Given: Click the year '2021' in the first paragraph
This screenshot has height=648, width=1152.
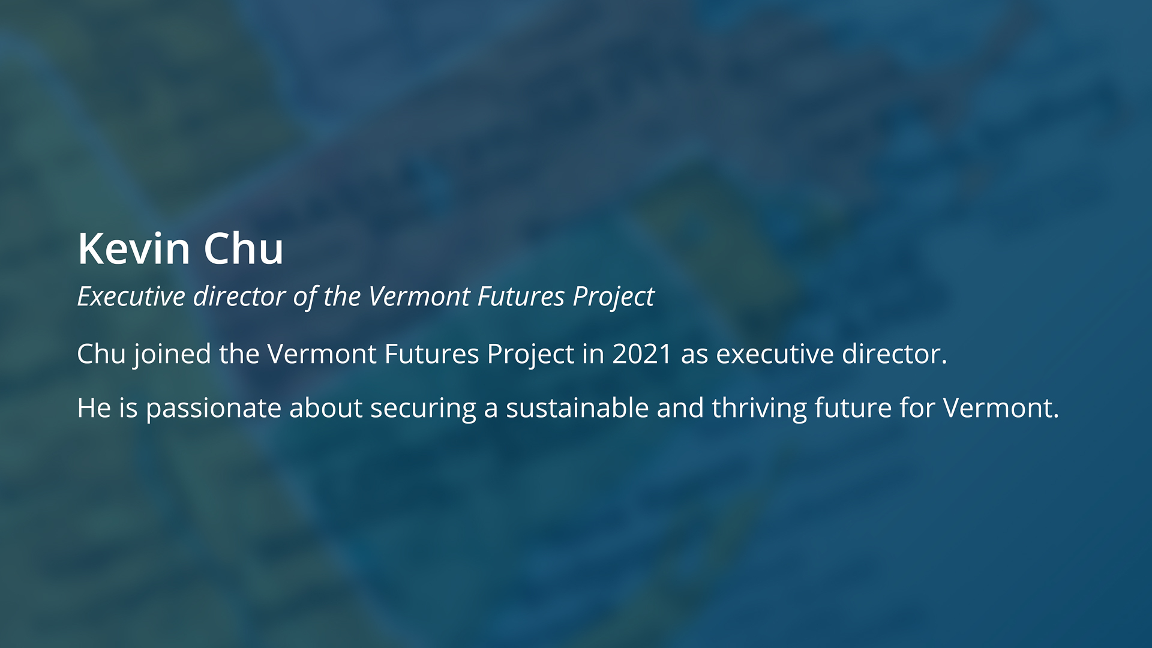Looking at the screenshot, I should coord(642,354).
